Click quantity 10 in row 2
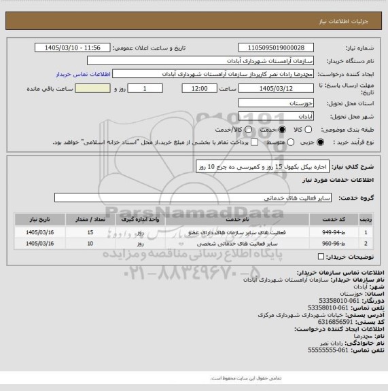The height and width of the screenshot is (391, 388). tap(90, 244)
